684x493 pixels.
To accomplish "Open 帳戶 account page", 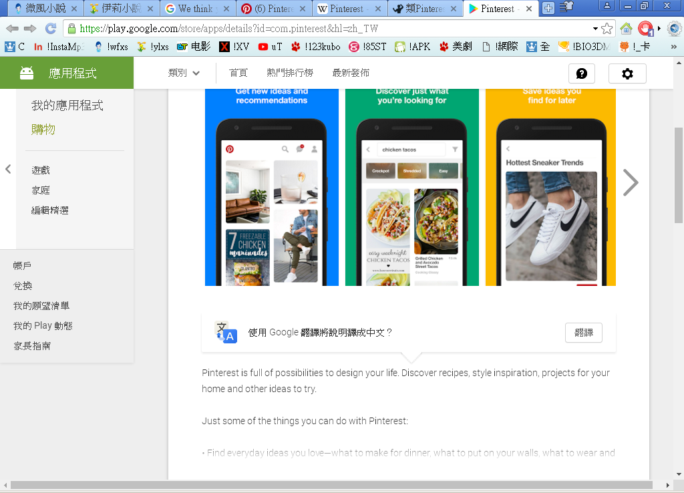I will point(22,266).
